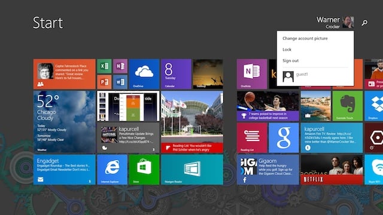The height and width of the screenshot is (215, 383).
Task: Open the Chicago weather tile
Action: (x=65, y=122)
